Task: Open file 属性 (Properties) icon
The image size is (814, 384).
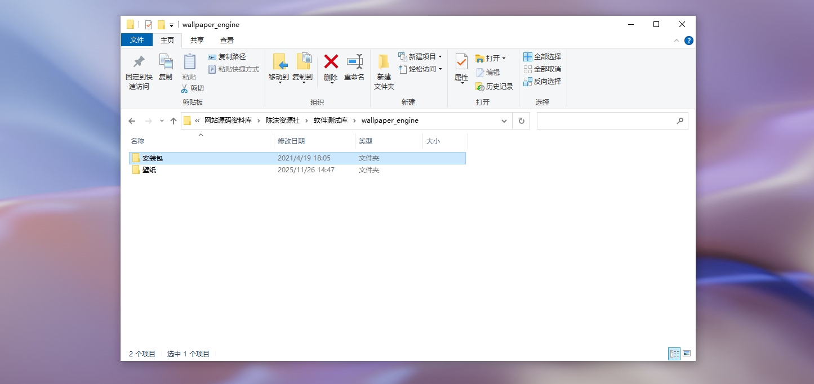Action: [461, 62]
